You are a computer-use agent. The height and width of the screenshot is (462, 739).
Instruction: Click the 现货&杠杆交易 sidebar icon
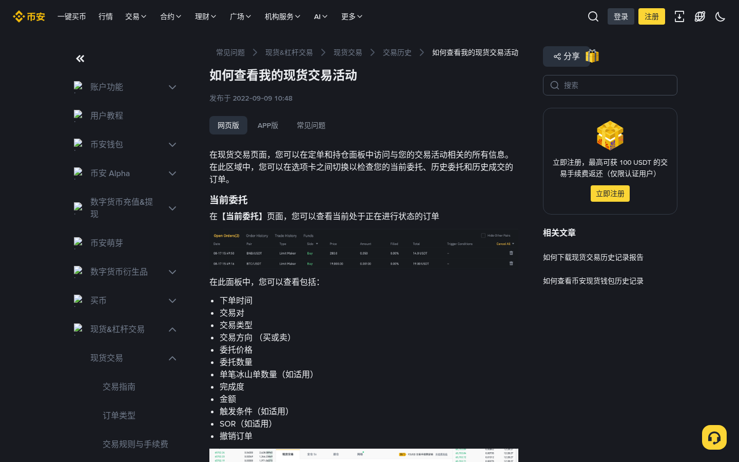(78, 330)
